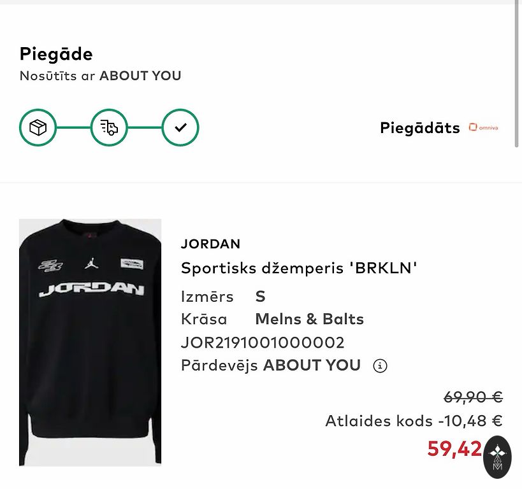Click 'Nosūtīts ar ABOUT YOU' text
This screenshot has width=522, height=489.
tap(100, 76)
